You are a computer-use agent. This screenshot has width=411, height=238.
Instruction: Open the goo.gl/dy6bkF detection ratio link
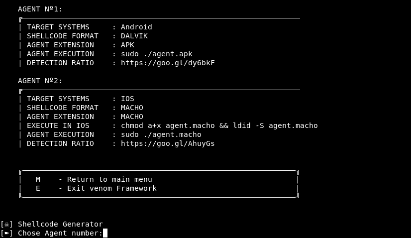(x=168, y=63)
